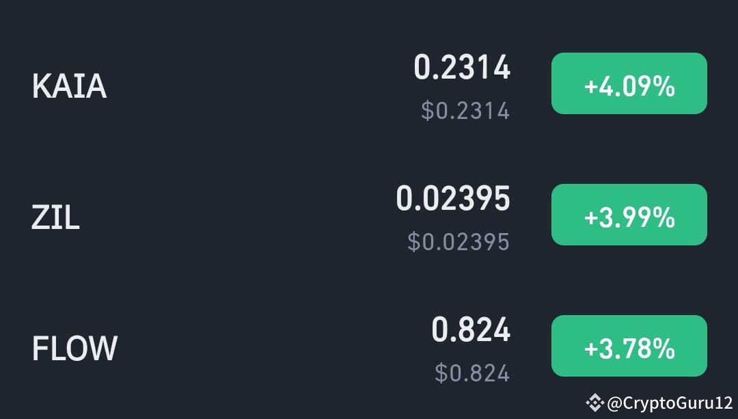This screenshot has width=738, height=419.
Task: Toggle FLOW's percentage display by clicking its green badge
Action: [629, 346]
